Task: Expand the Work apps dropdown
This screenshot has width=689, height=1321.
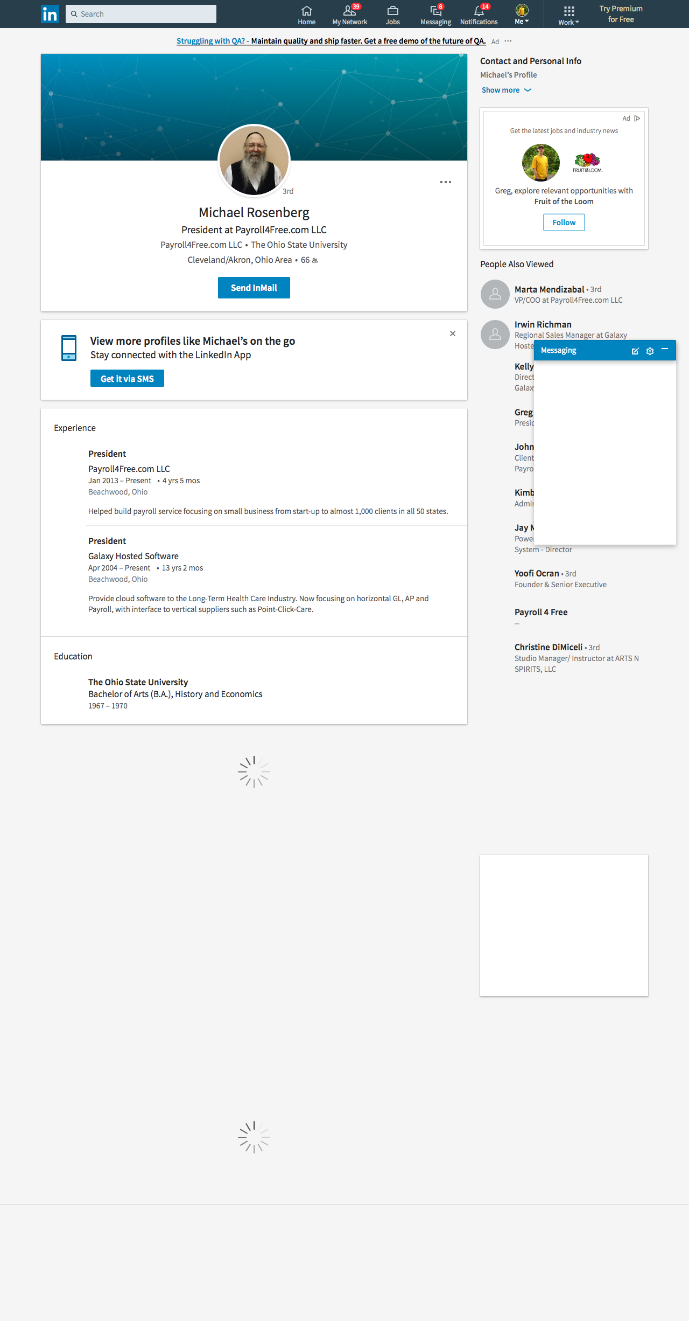Action: click(568, 15)
